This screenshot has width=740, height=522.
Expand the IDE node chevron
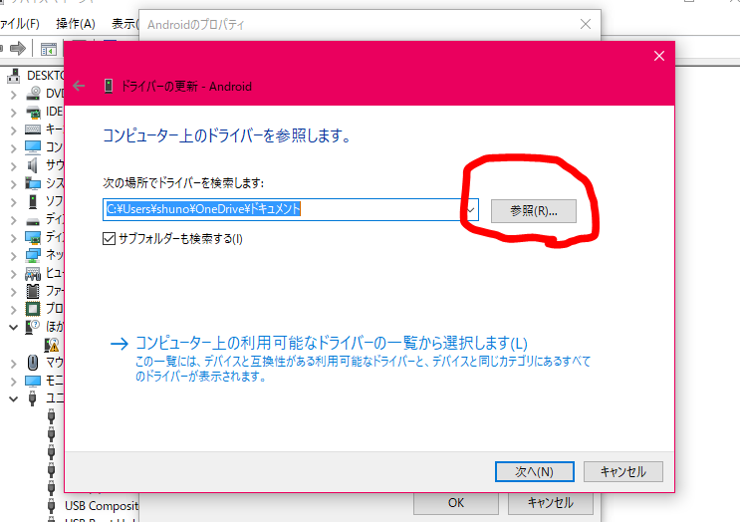click(x=13, y=113)
